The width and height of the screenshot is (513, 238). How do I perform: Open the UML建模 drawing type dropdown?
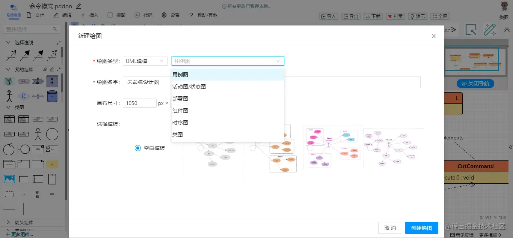click(146, 61)
